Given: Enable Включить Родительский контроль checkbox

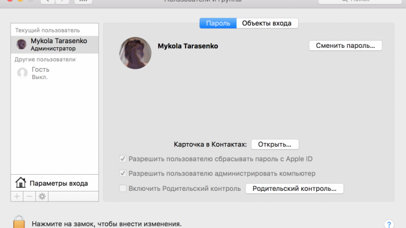Looking at the screenshot, I should coord(123,188).
